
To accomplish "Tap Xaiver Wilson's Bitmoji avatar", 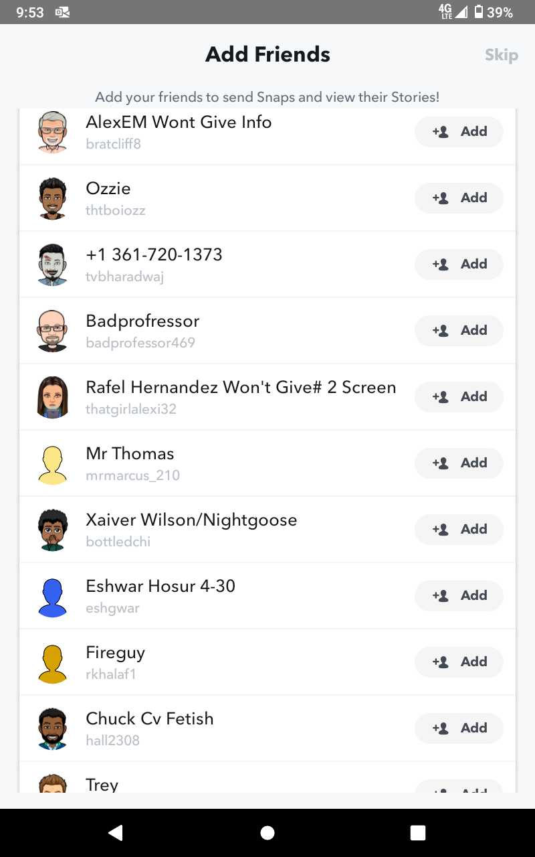I will pyautogui.click(x=53, y=530).
